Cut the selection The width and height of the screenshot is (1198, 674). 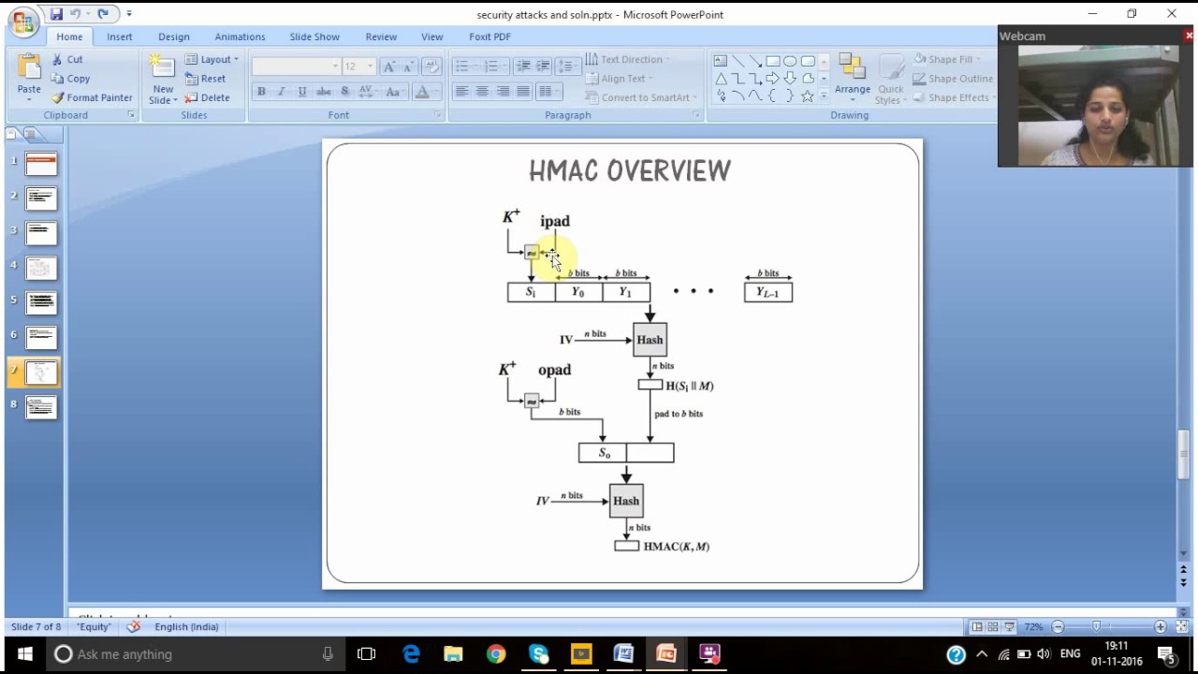tap(66, 59)
